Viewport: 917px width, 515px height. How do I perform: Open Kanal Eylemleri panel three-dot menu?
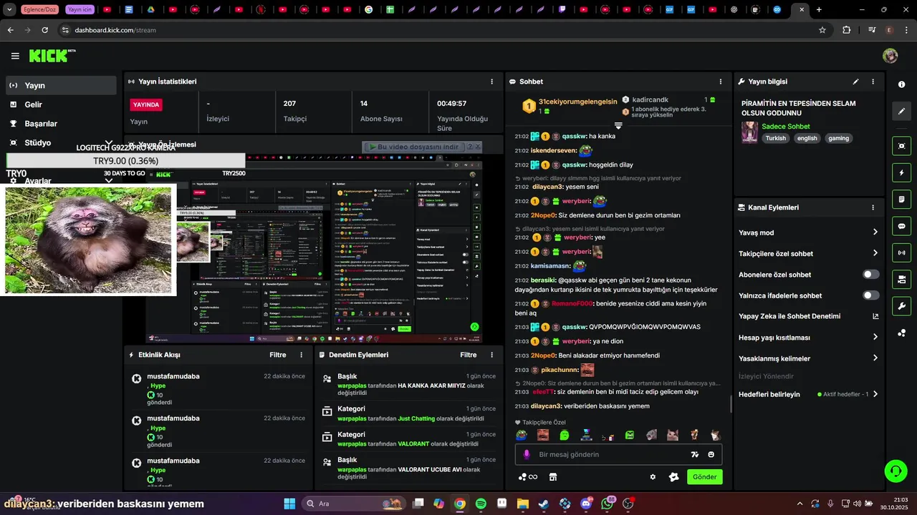click(x=873, y=207)
